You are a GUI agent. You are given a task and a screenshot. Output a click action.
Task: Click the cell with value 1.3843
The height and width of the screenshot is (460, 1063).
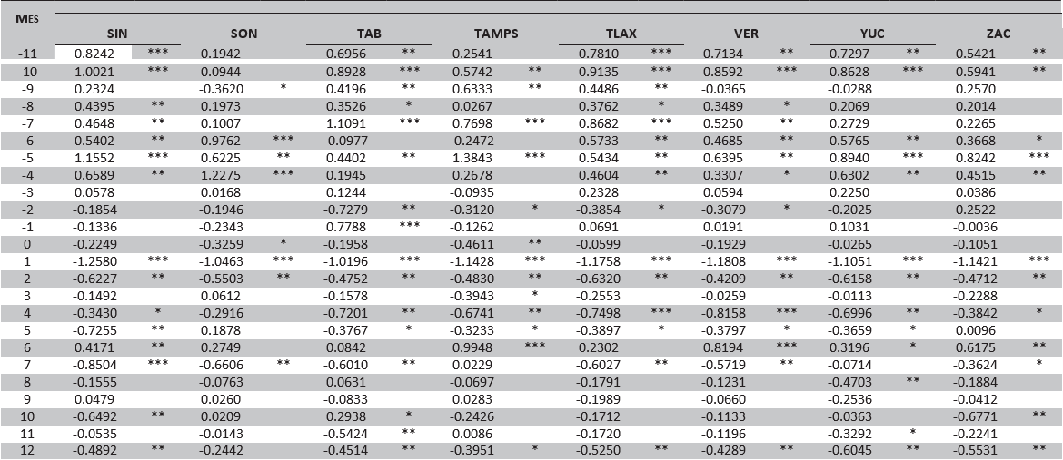471,158
